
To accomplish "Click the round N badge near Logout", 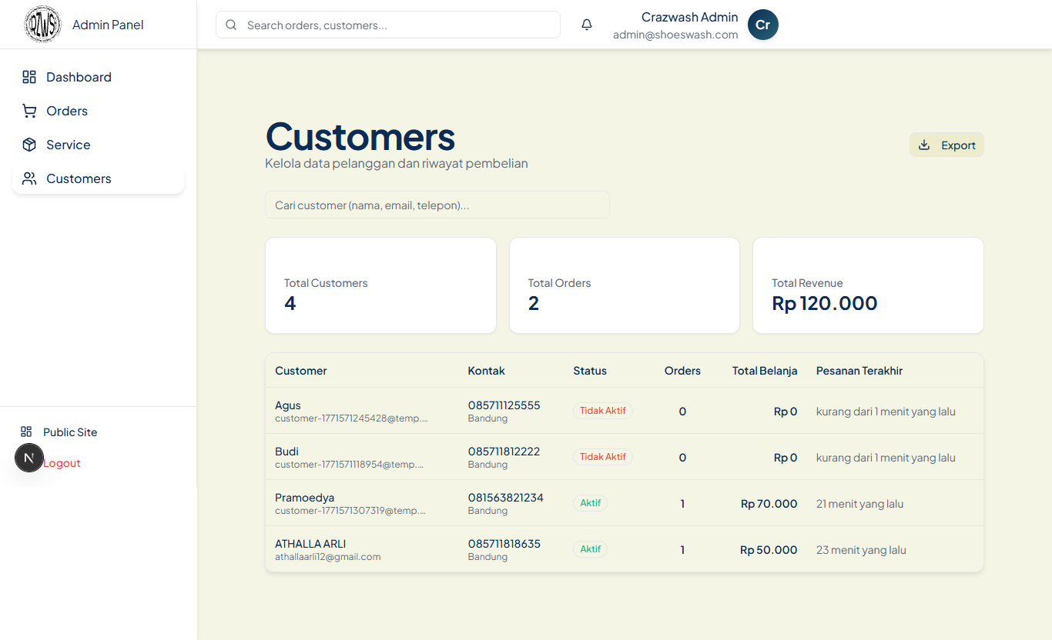I will point(29,458).
